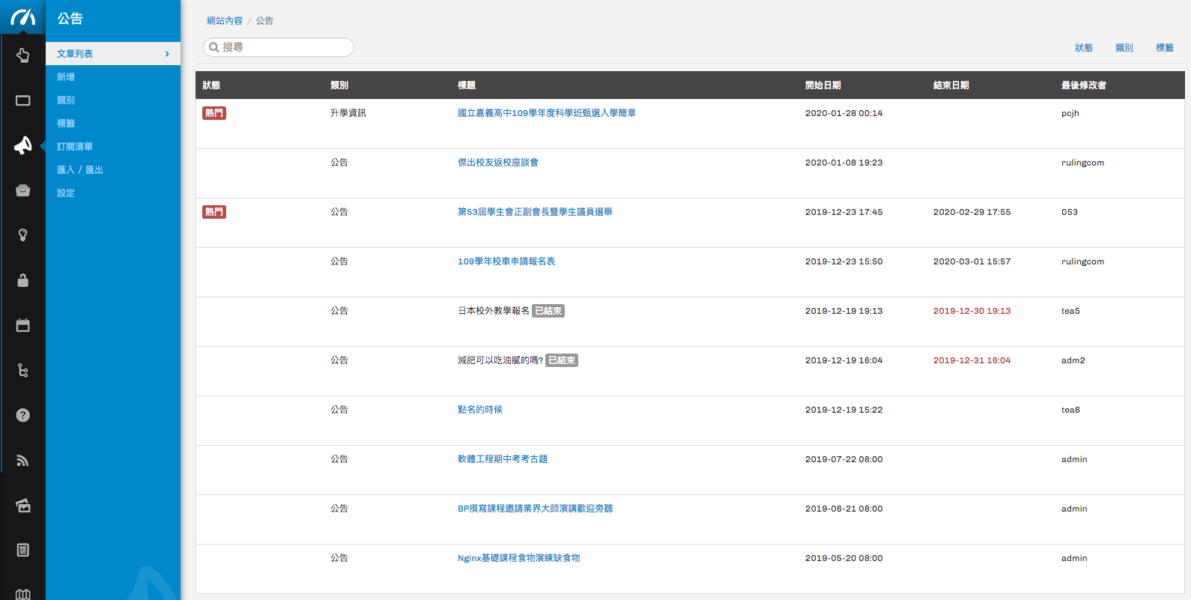Open the 傑出校友返校座談會 article link

pyautogui.click(x=497, y=163)
